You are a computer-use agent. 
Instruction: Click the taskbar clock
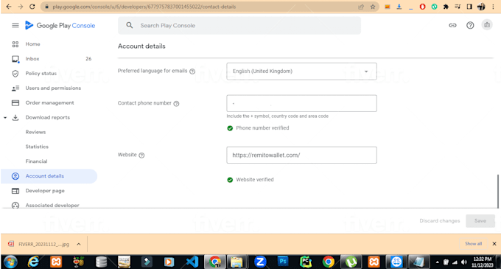483,262
